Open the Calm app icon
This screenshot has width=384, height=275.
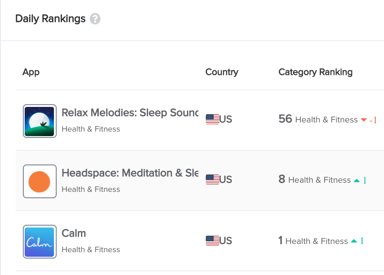tap(40, 242)
